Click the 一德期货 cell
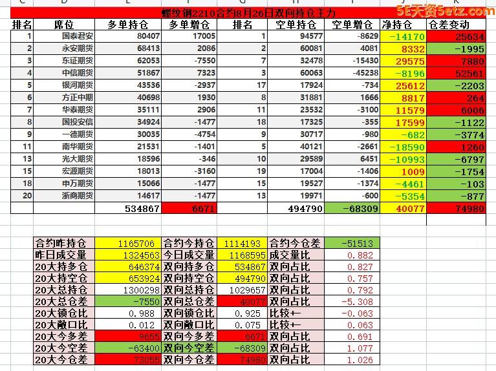The width and height of the screenshot is (496, 371). tap(64, 134)
